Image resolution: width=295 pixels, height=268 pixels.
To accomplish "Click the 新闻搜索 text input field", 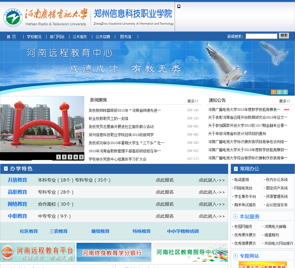I will coord(261,36).
